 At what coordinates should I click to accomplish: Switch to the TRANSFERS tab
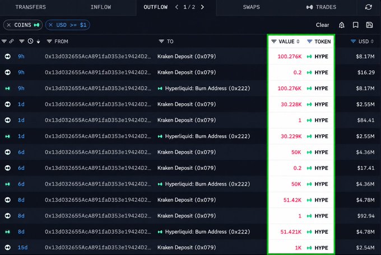(x=31, y=7)
